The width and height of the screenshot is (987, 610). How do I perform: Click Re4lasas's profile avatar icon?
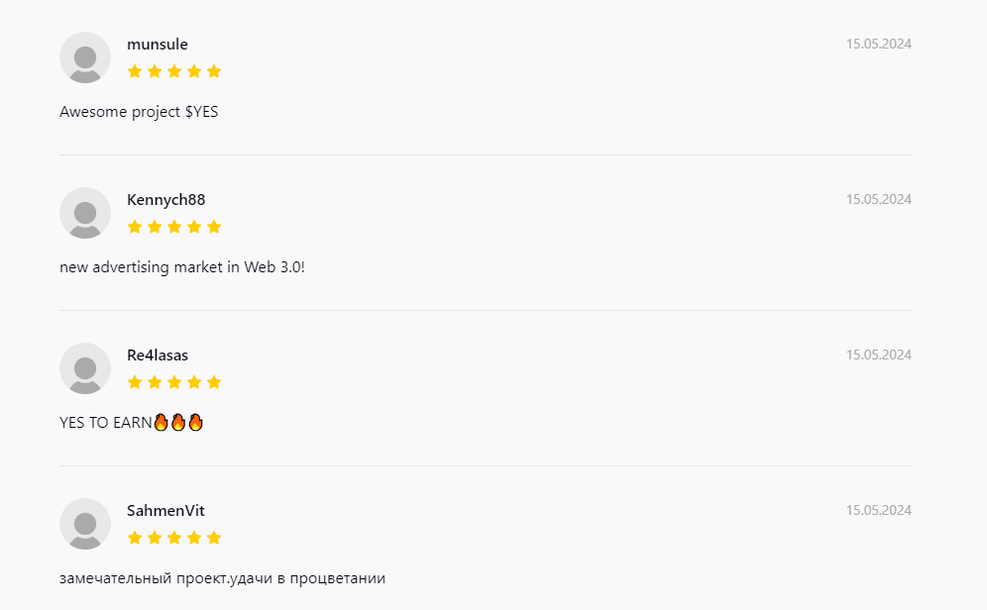[85, 368]
